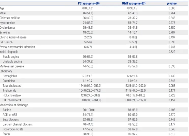Select the 'Hypertension' row label
This screenshot has height=136, width=189.
coord(7,23)
